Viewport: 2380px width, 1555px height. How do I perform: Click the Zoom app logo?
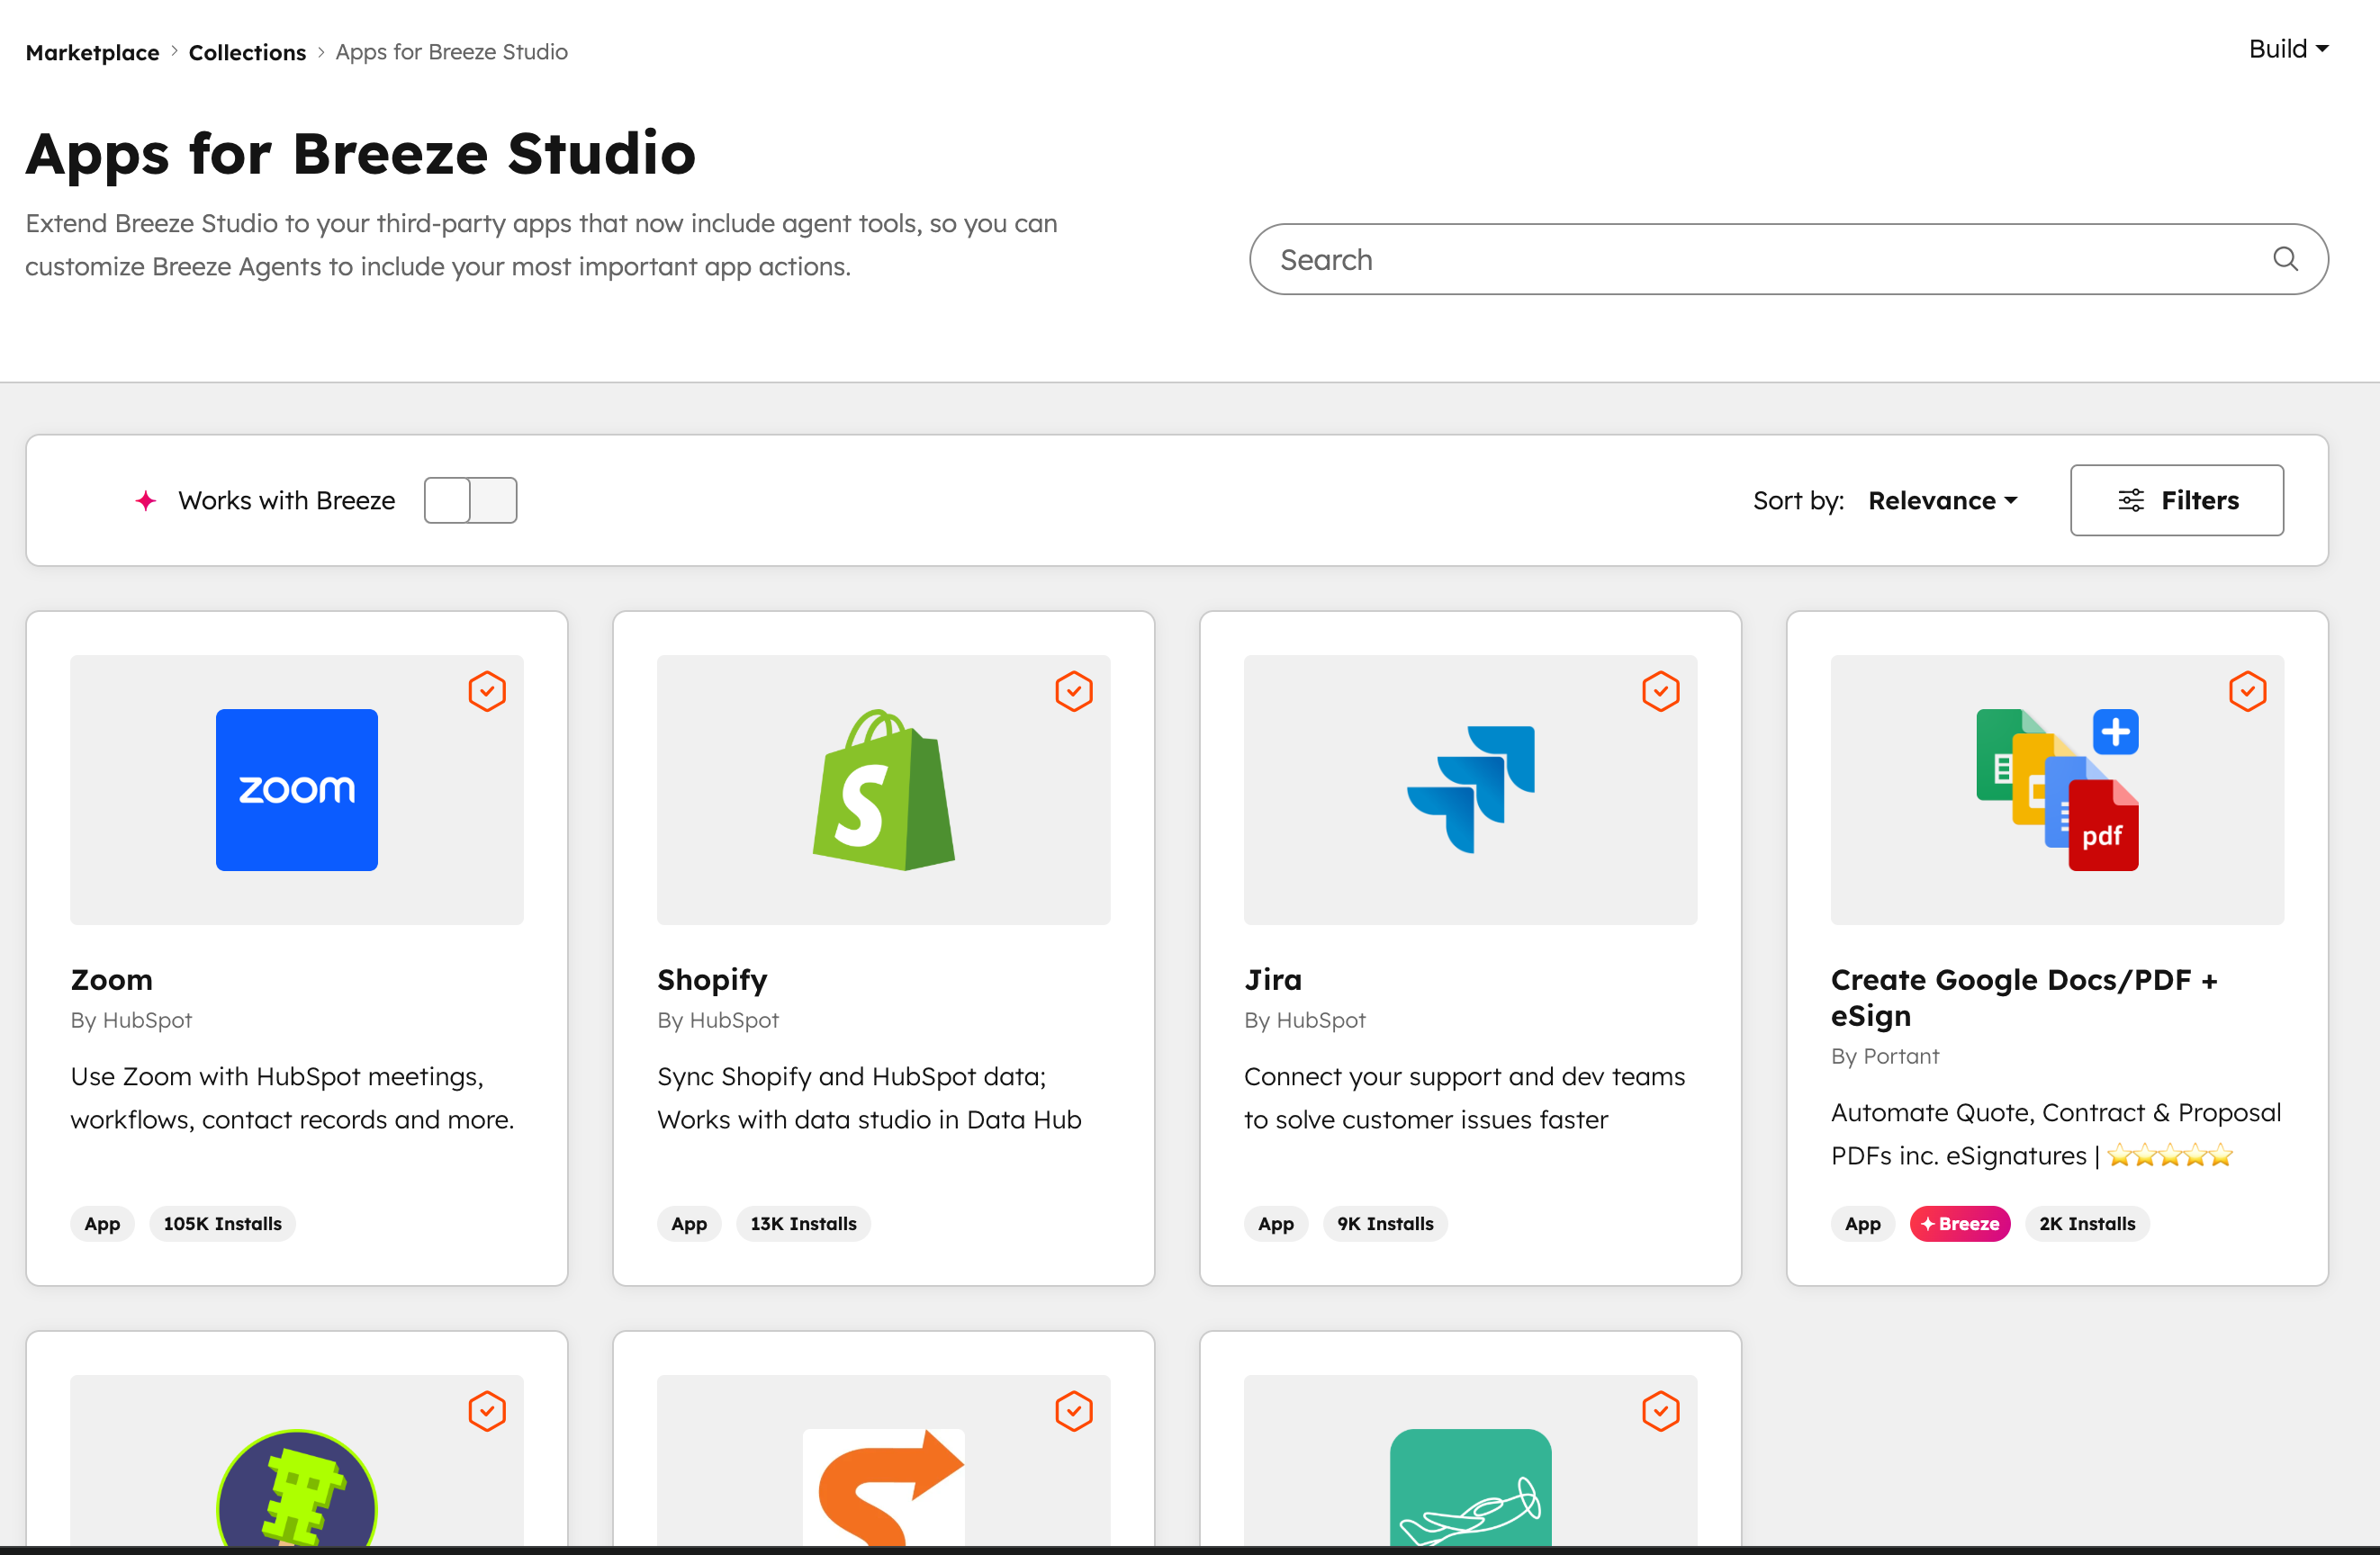[296, 789]
